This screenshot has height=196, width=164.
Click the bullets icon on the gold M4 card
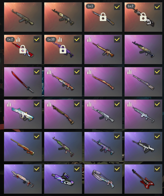click(x=89, y=39)
